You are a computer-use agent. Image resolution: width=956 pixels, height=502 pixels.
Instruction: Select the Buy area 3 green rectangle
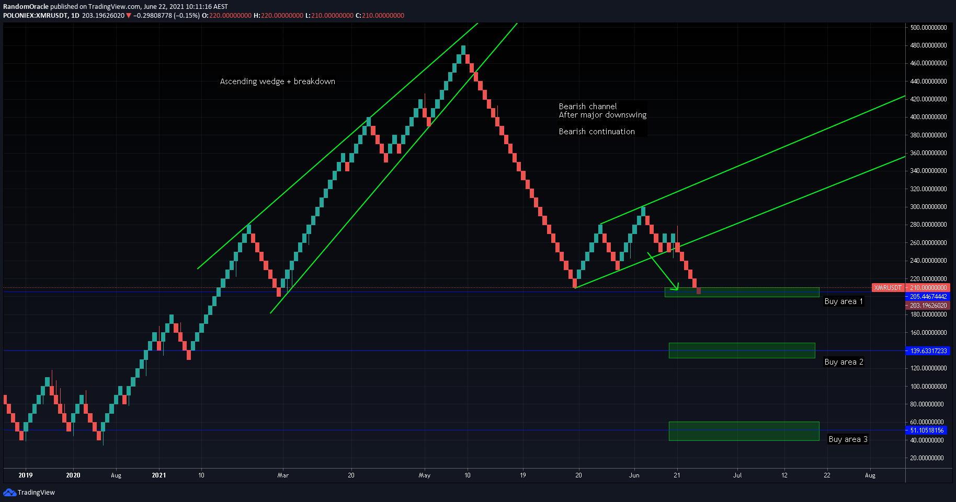744,431
